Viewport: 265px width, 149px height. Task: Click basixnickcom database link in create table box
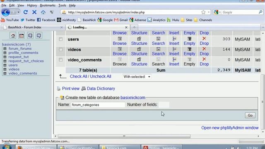pyautogui.click(x=133, y=98)
